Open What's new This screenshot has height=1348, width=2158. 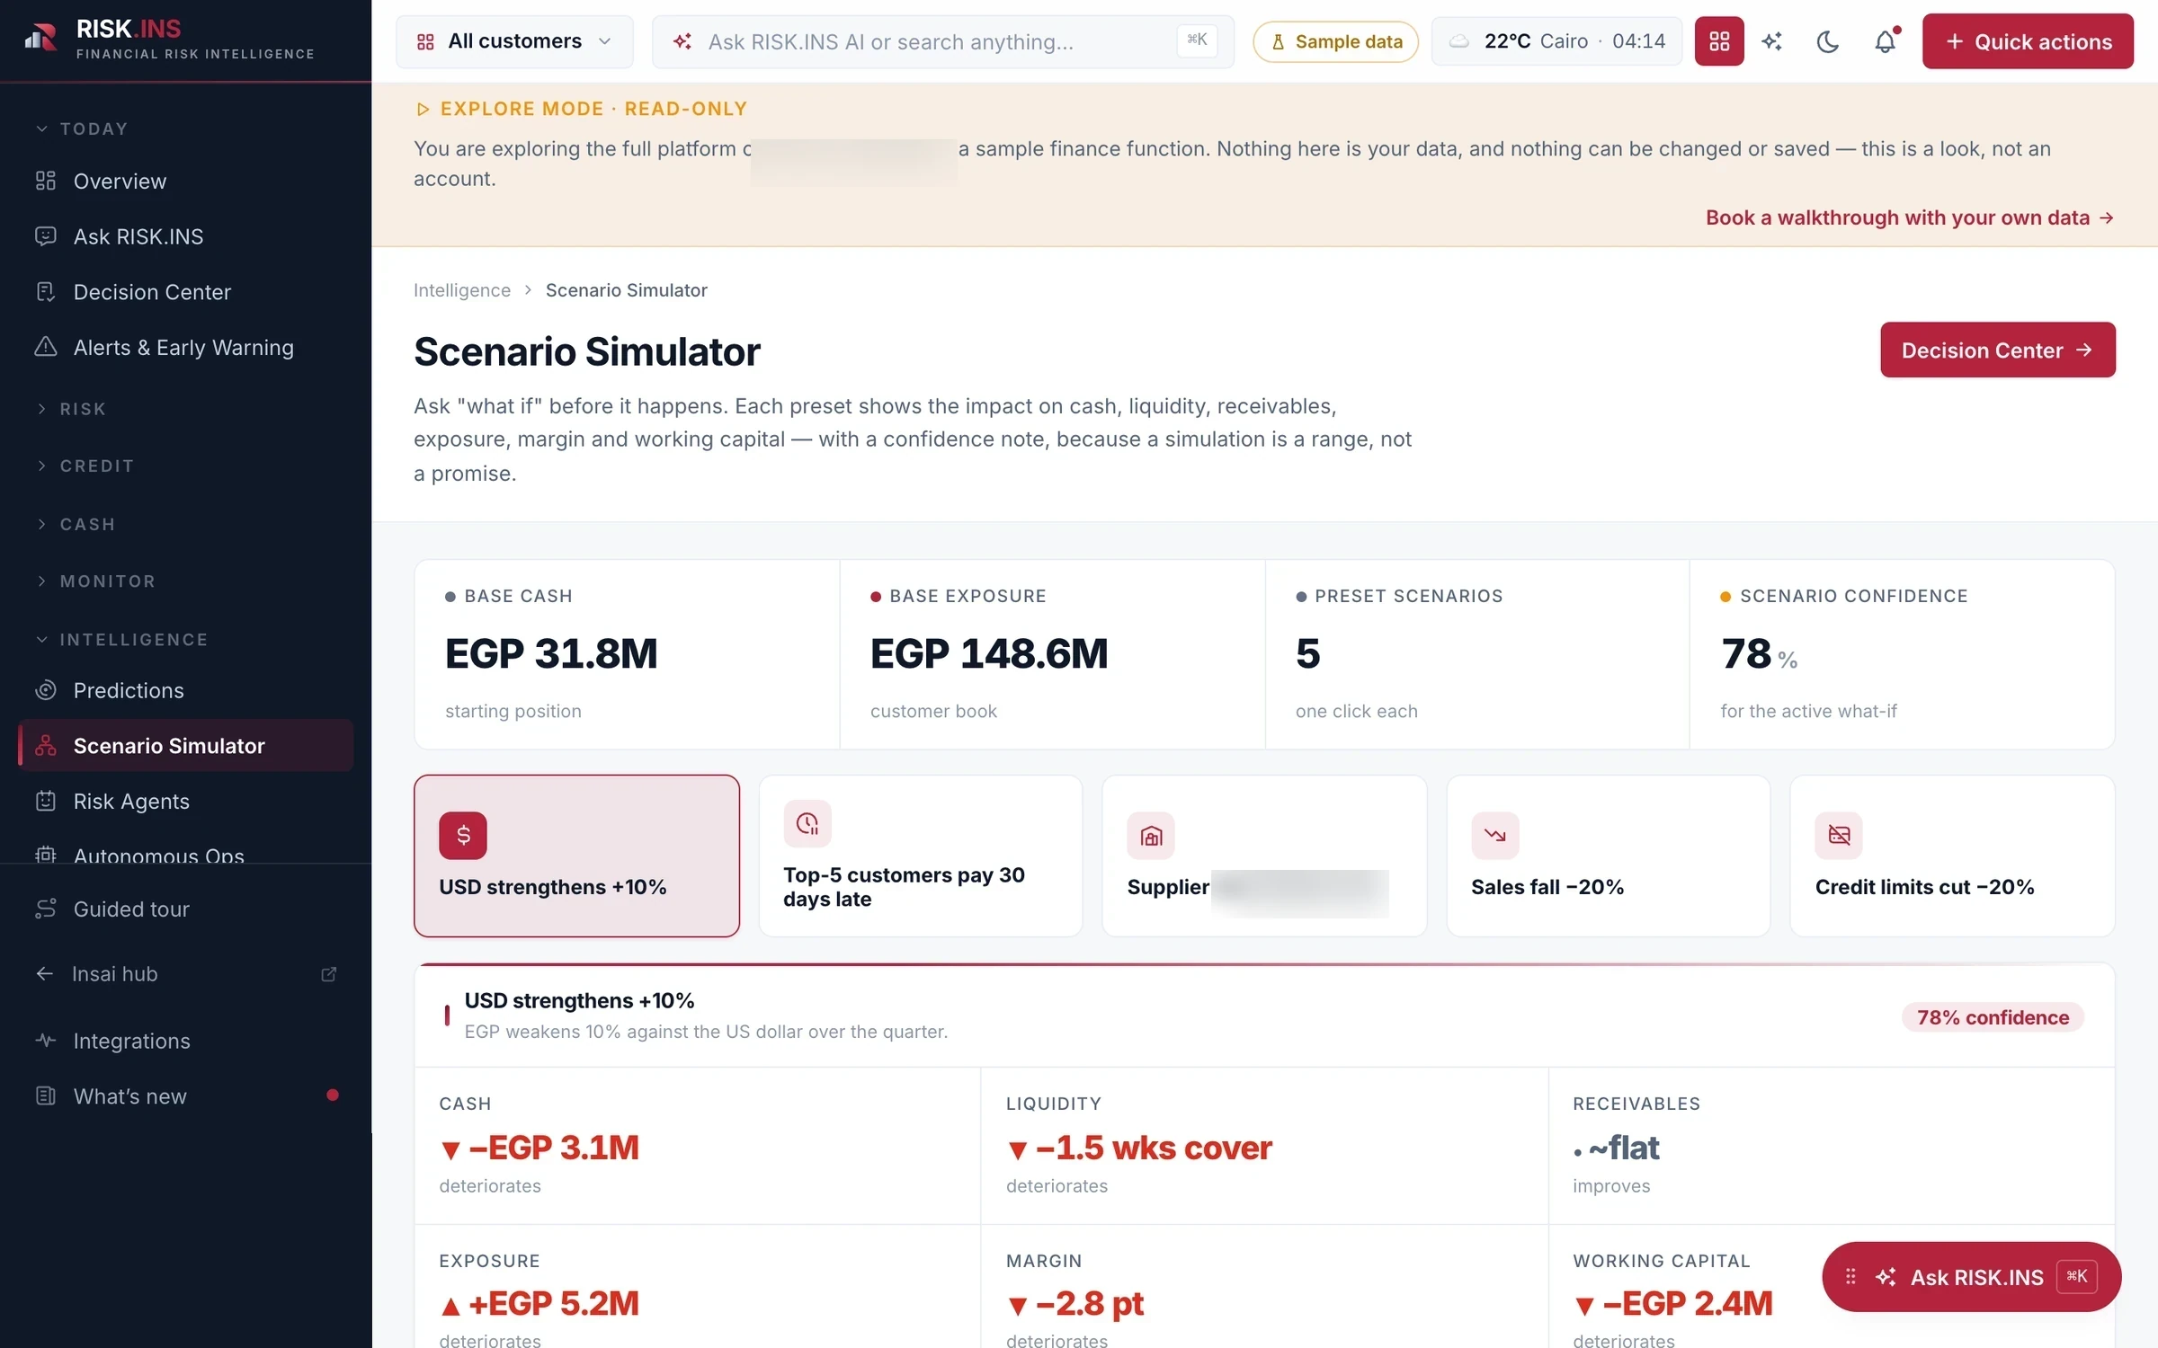tap(185, 1096)
